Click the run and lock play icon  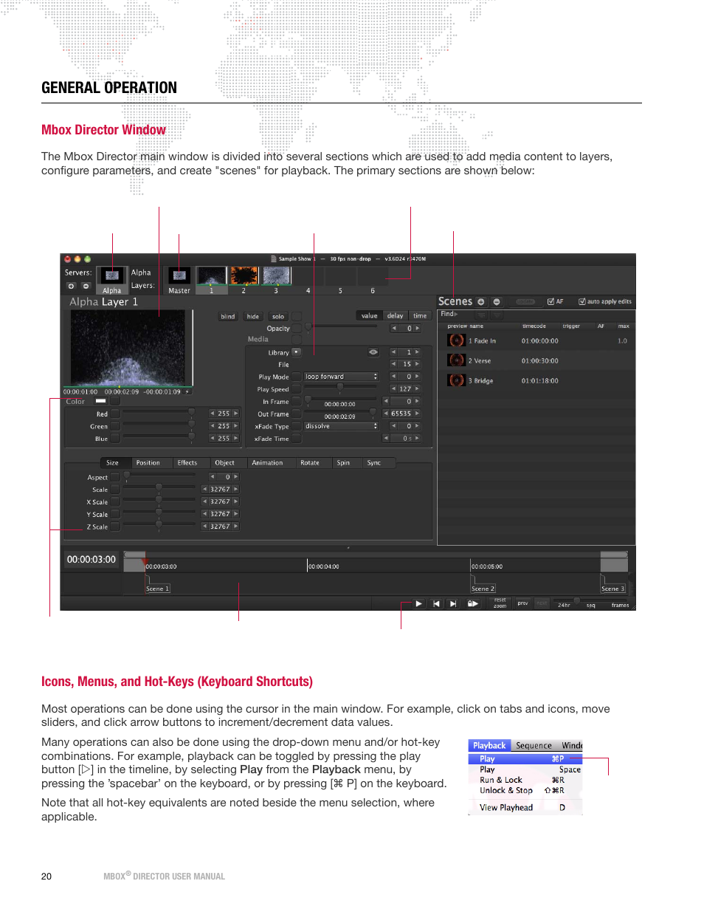473,603
